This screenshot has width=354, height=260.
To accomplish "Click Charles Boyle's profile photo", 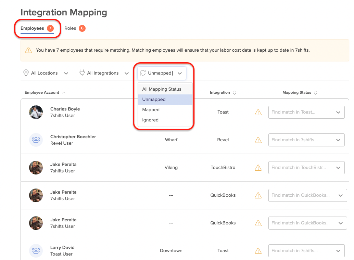I will (x=36, y=112).
